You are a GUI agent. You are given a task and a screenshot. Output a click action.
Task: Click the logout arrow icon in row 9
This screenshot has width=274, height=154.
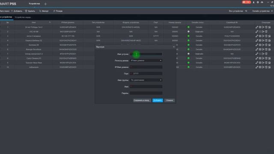[x=263, y=63]
